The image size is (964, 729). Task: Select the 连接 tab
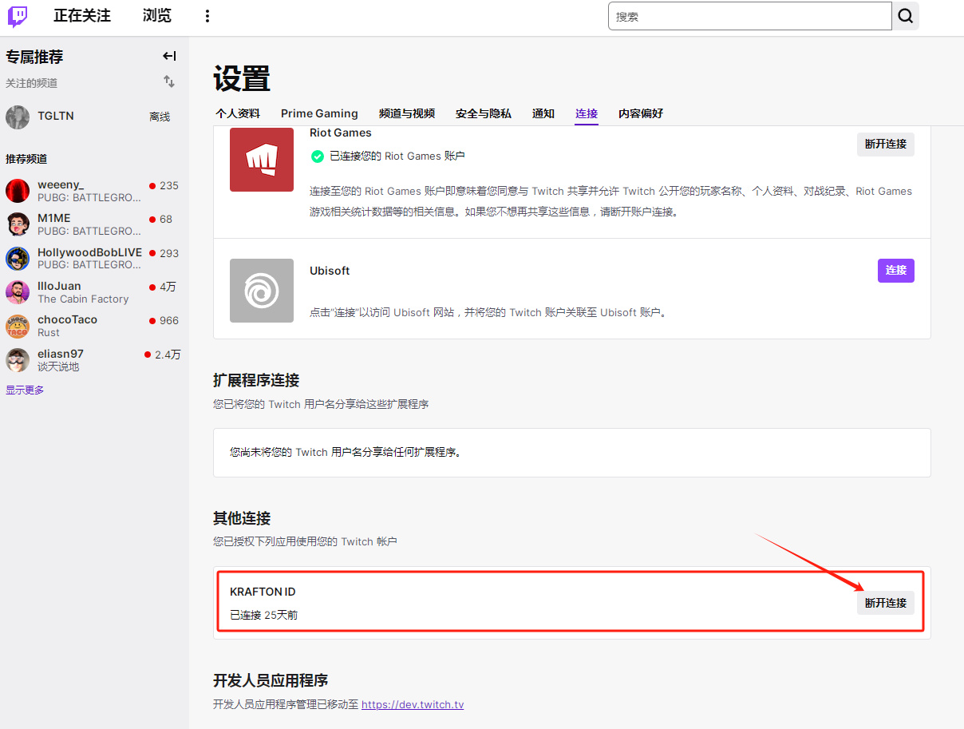click(587, 113)
